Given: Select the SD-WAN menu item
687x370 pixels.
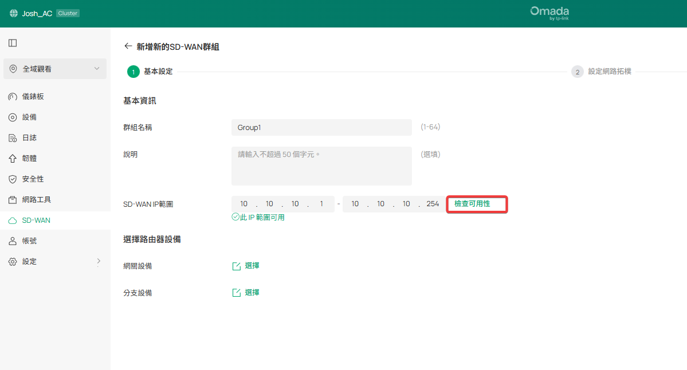Looking at the screenshot, I should tap(36, 221).
